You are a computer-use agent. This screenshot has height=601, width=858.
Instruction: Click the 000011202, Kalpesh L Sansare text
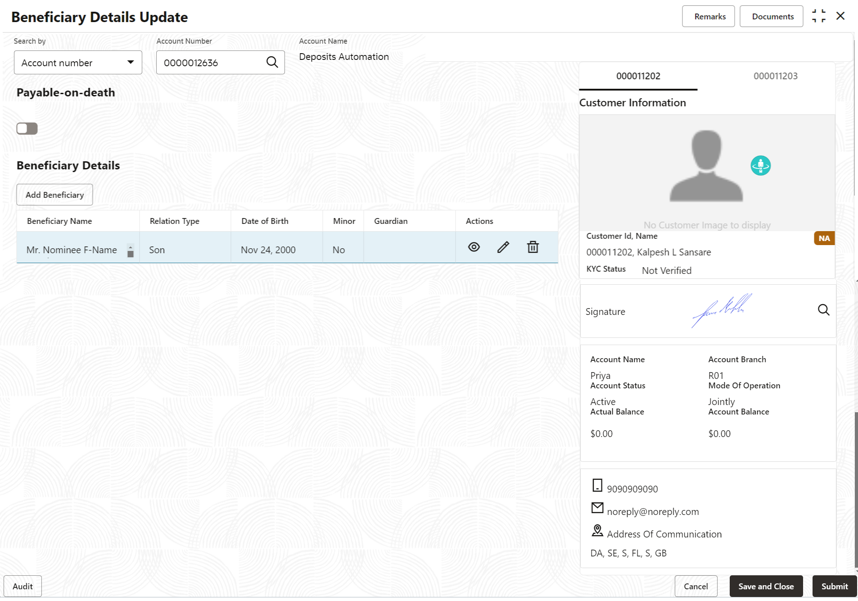tap(648, 252)
